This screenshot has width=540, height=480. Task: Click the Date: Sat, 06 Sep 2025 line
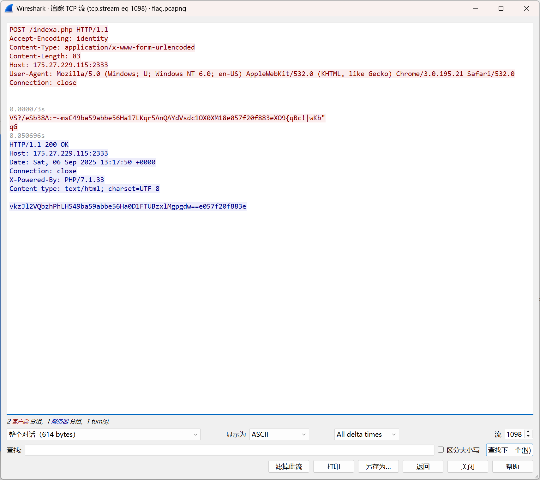pyautogui.click(x=82, y=162)
